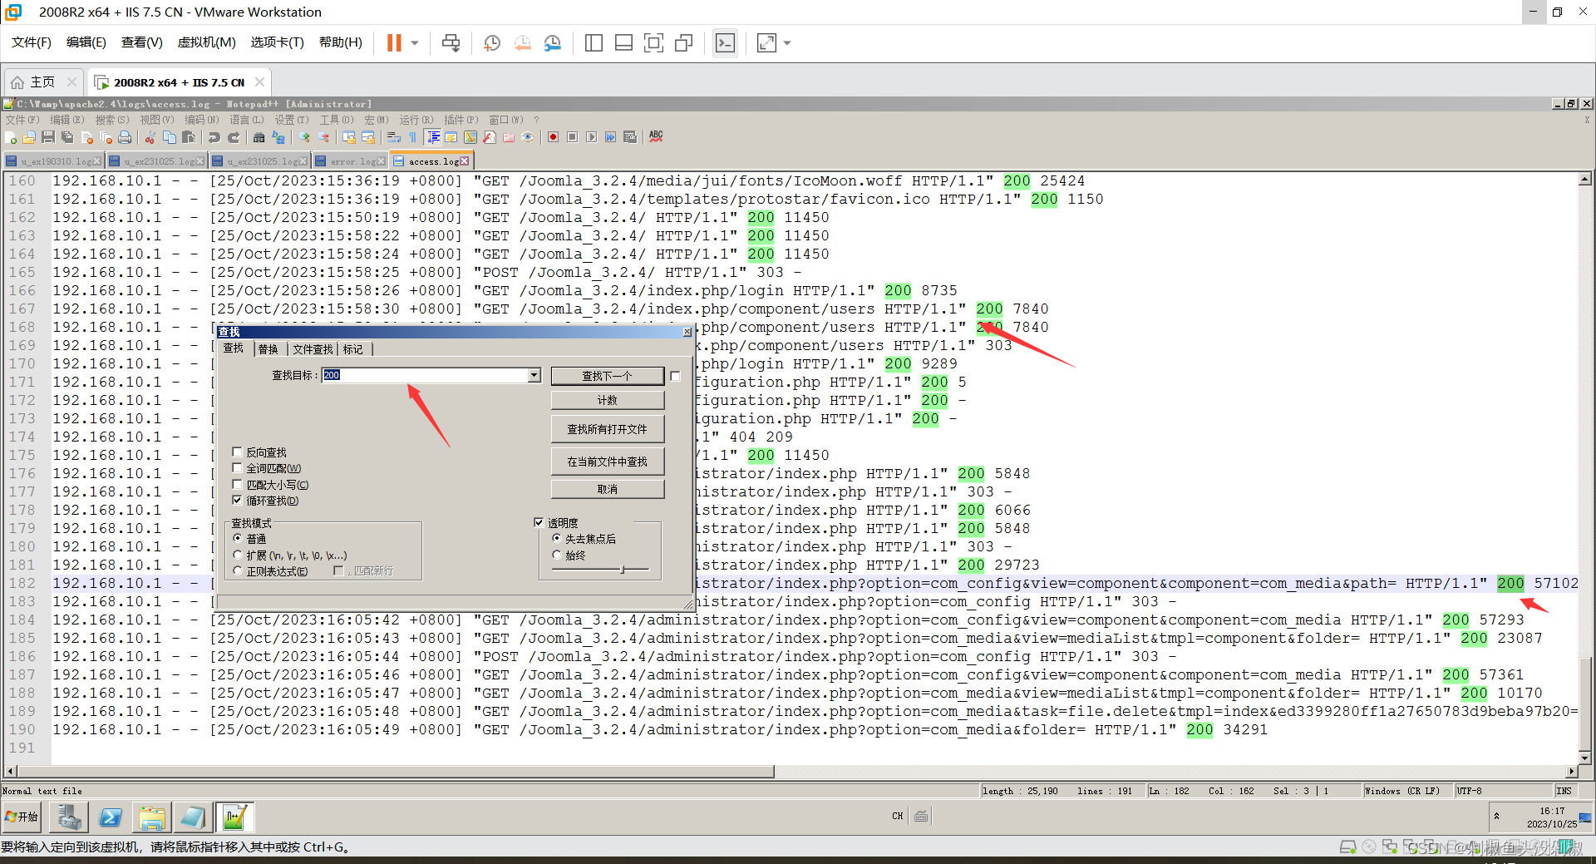
Task: Click VMware send Ctrl+Alt+Del icon
Action: (x=451, y=43)
